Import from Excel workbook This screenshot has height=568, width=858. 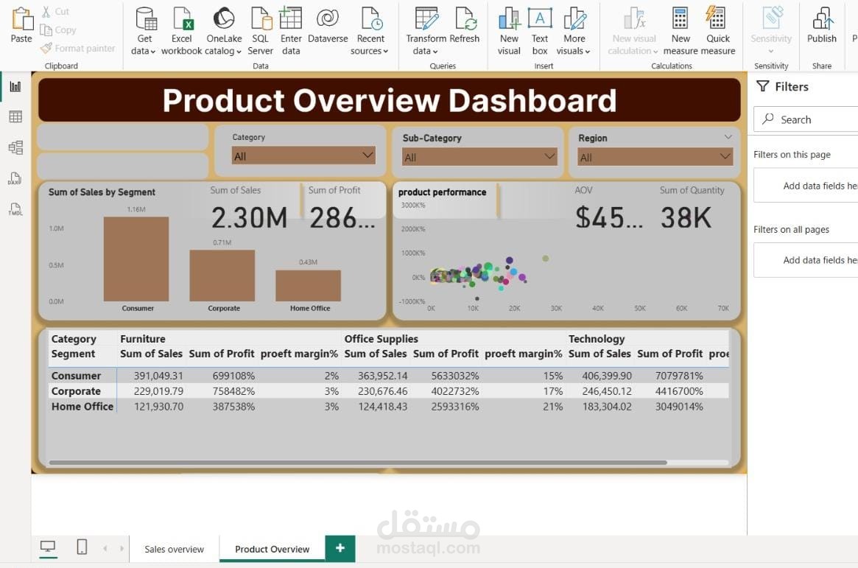click(182, 32)
